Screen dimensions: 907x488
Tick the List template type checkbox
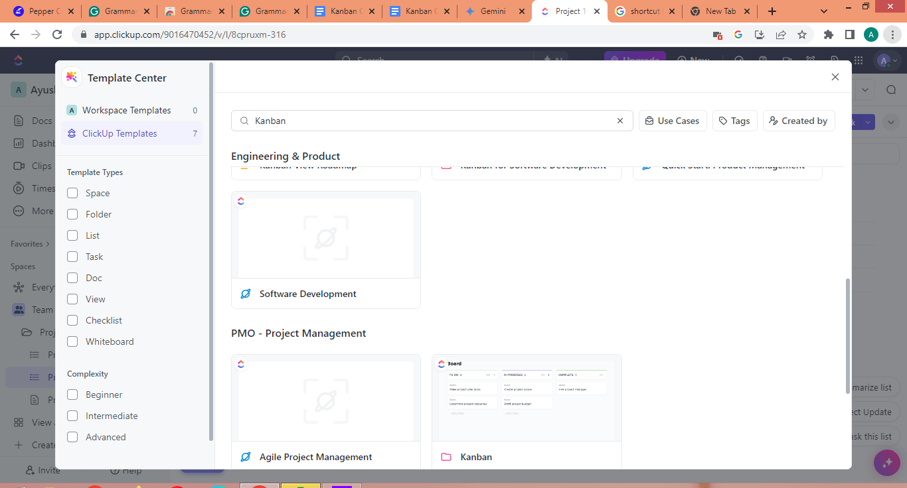point(72,235)
